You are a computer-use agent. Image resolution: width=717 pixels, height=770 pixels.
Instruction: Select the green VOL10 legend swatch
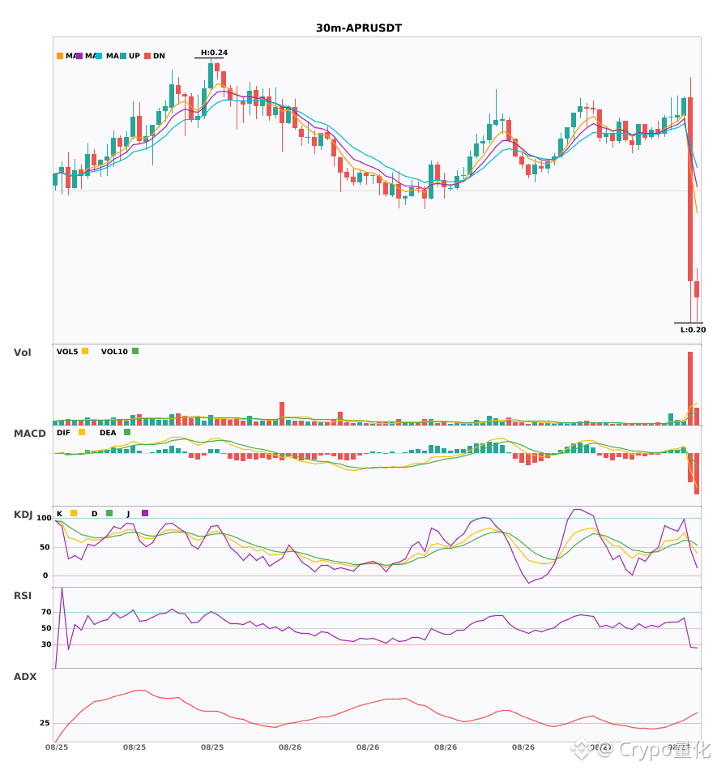click(135, 351)
